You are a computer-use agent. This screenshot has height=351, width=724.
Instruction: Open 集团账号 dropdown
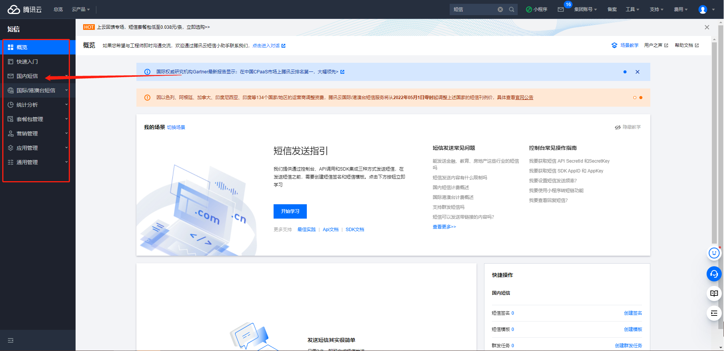tap(585, 9)
